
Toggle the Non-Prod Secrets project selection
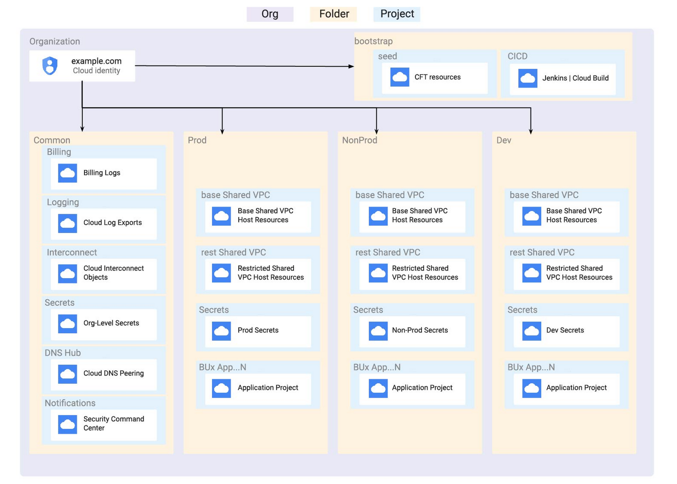click(x=412, y=330)
